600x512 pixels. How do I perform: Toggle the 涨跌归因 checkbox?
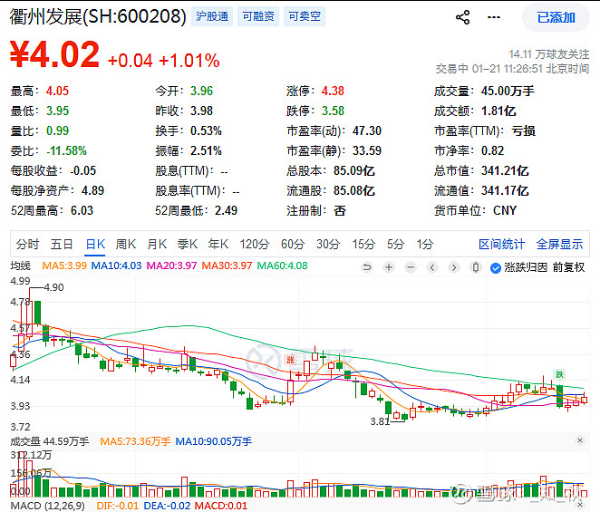pyautogui.click(x=496, y=268)
